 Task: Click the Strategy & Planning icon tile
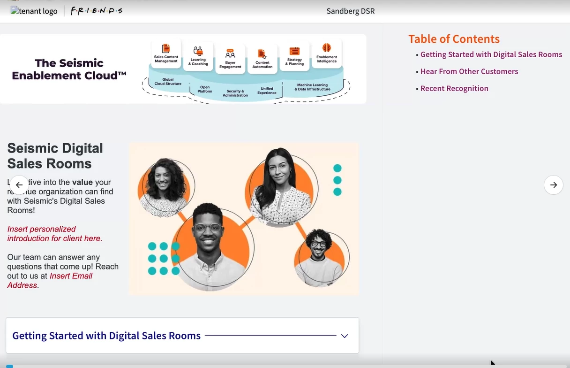[294, 56]
